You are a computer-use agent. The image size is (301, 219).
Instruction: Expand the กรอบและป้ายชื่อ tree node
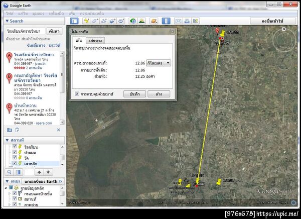point(10,193)
